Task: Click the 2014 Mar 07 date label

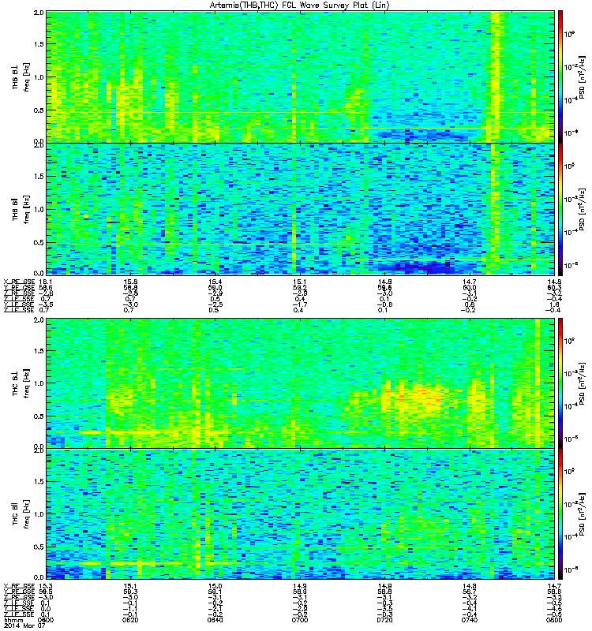Action: [x=24, y=625]
